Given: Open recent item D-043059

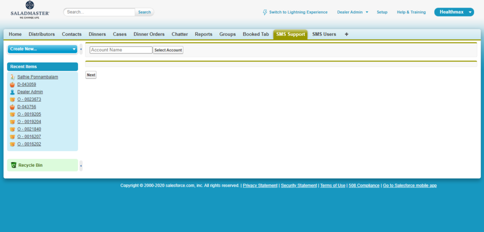Looking at the screenshot, I should coord(26,84).
